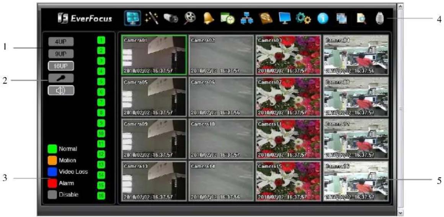Select channel 4 status indicator
The width and height of the screenshot is (444, 217).
pyautogui.click(x=102, y=71)
